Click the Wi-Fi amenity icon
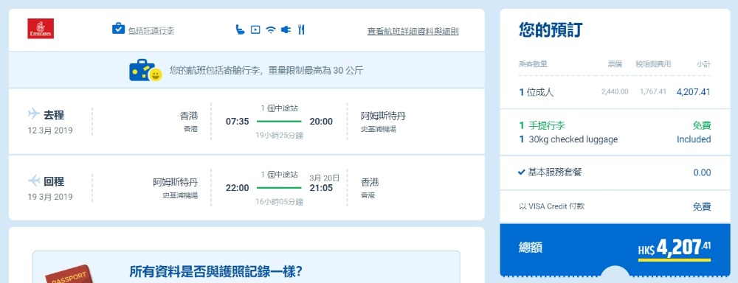738x283 pixels. pos(271,29)
